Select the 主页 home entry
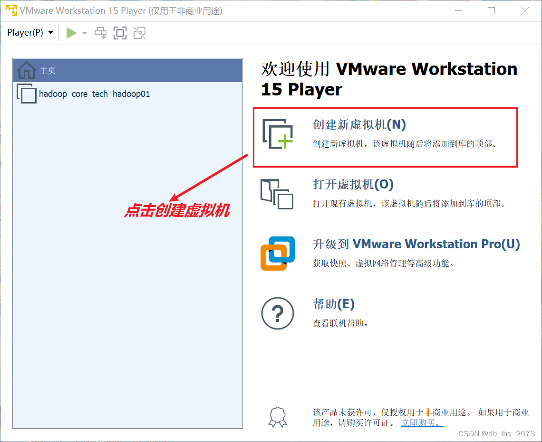 127,70
